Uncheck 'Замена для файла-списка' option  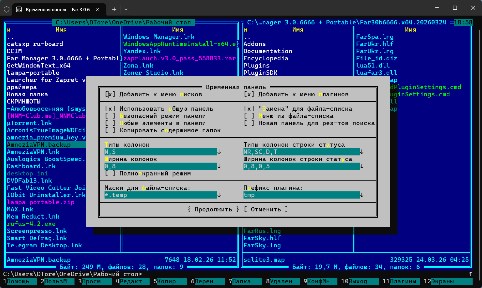coord(249,109)
